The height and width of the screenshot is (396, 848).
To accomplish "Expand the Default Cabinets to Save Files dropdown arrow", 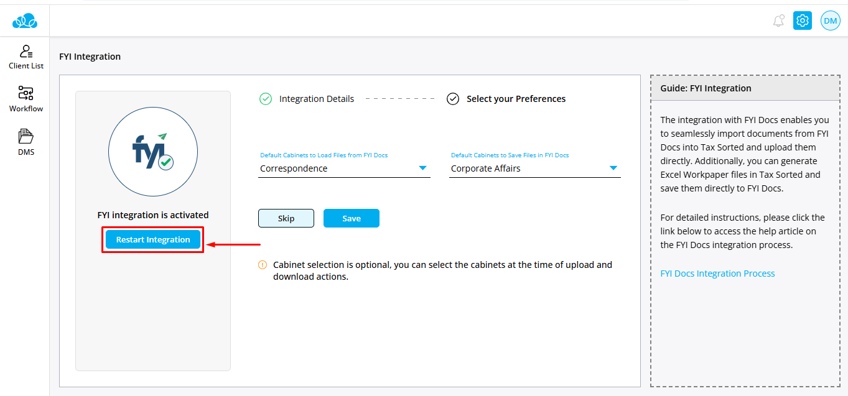I will (613, 168).
